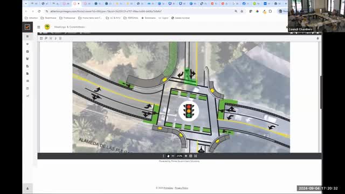The width and height of the screenshot is (345, 194).
Task: Click the zoom out minus button
Action: pos(173,156)
